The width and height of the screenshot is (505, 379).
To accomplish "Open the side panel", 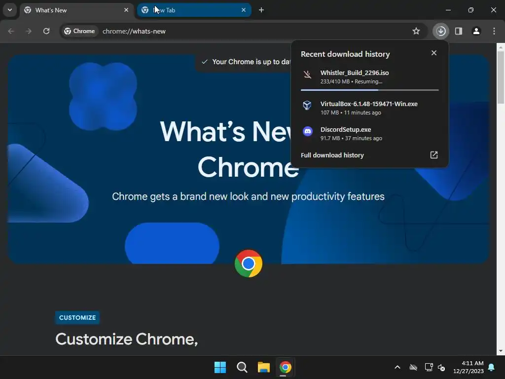I will (x=459, y=31).
